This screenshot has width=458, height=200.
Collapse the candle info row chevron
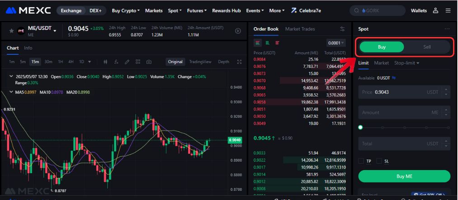pos(11,76)
